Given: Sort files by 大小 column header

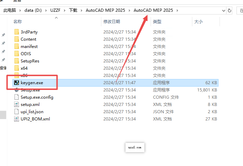Looking at the screenshot, I should click(x=199, y=21).
